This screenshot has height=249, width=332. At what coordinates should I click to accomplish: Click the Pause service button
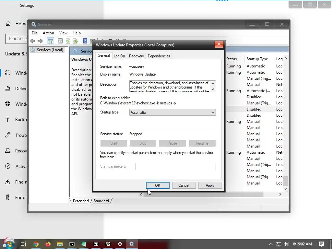pyautogui.click(x=172, y=143)
